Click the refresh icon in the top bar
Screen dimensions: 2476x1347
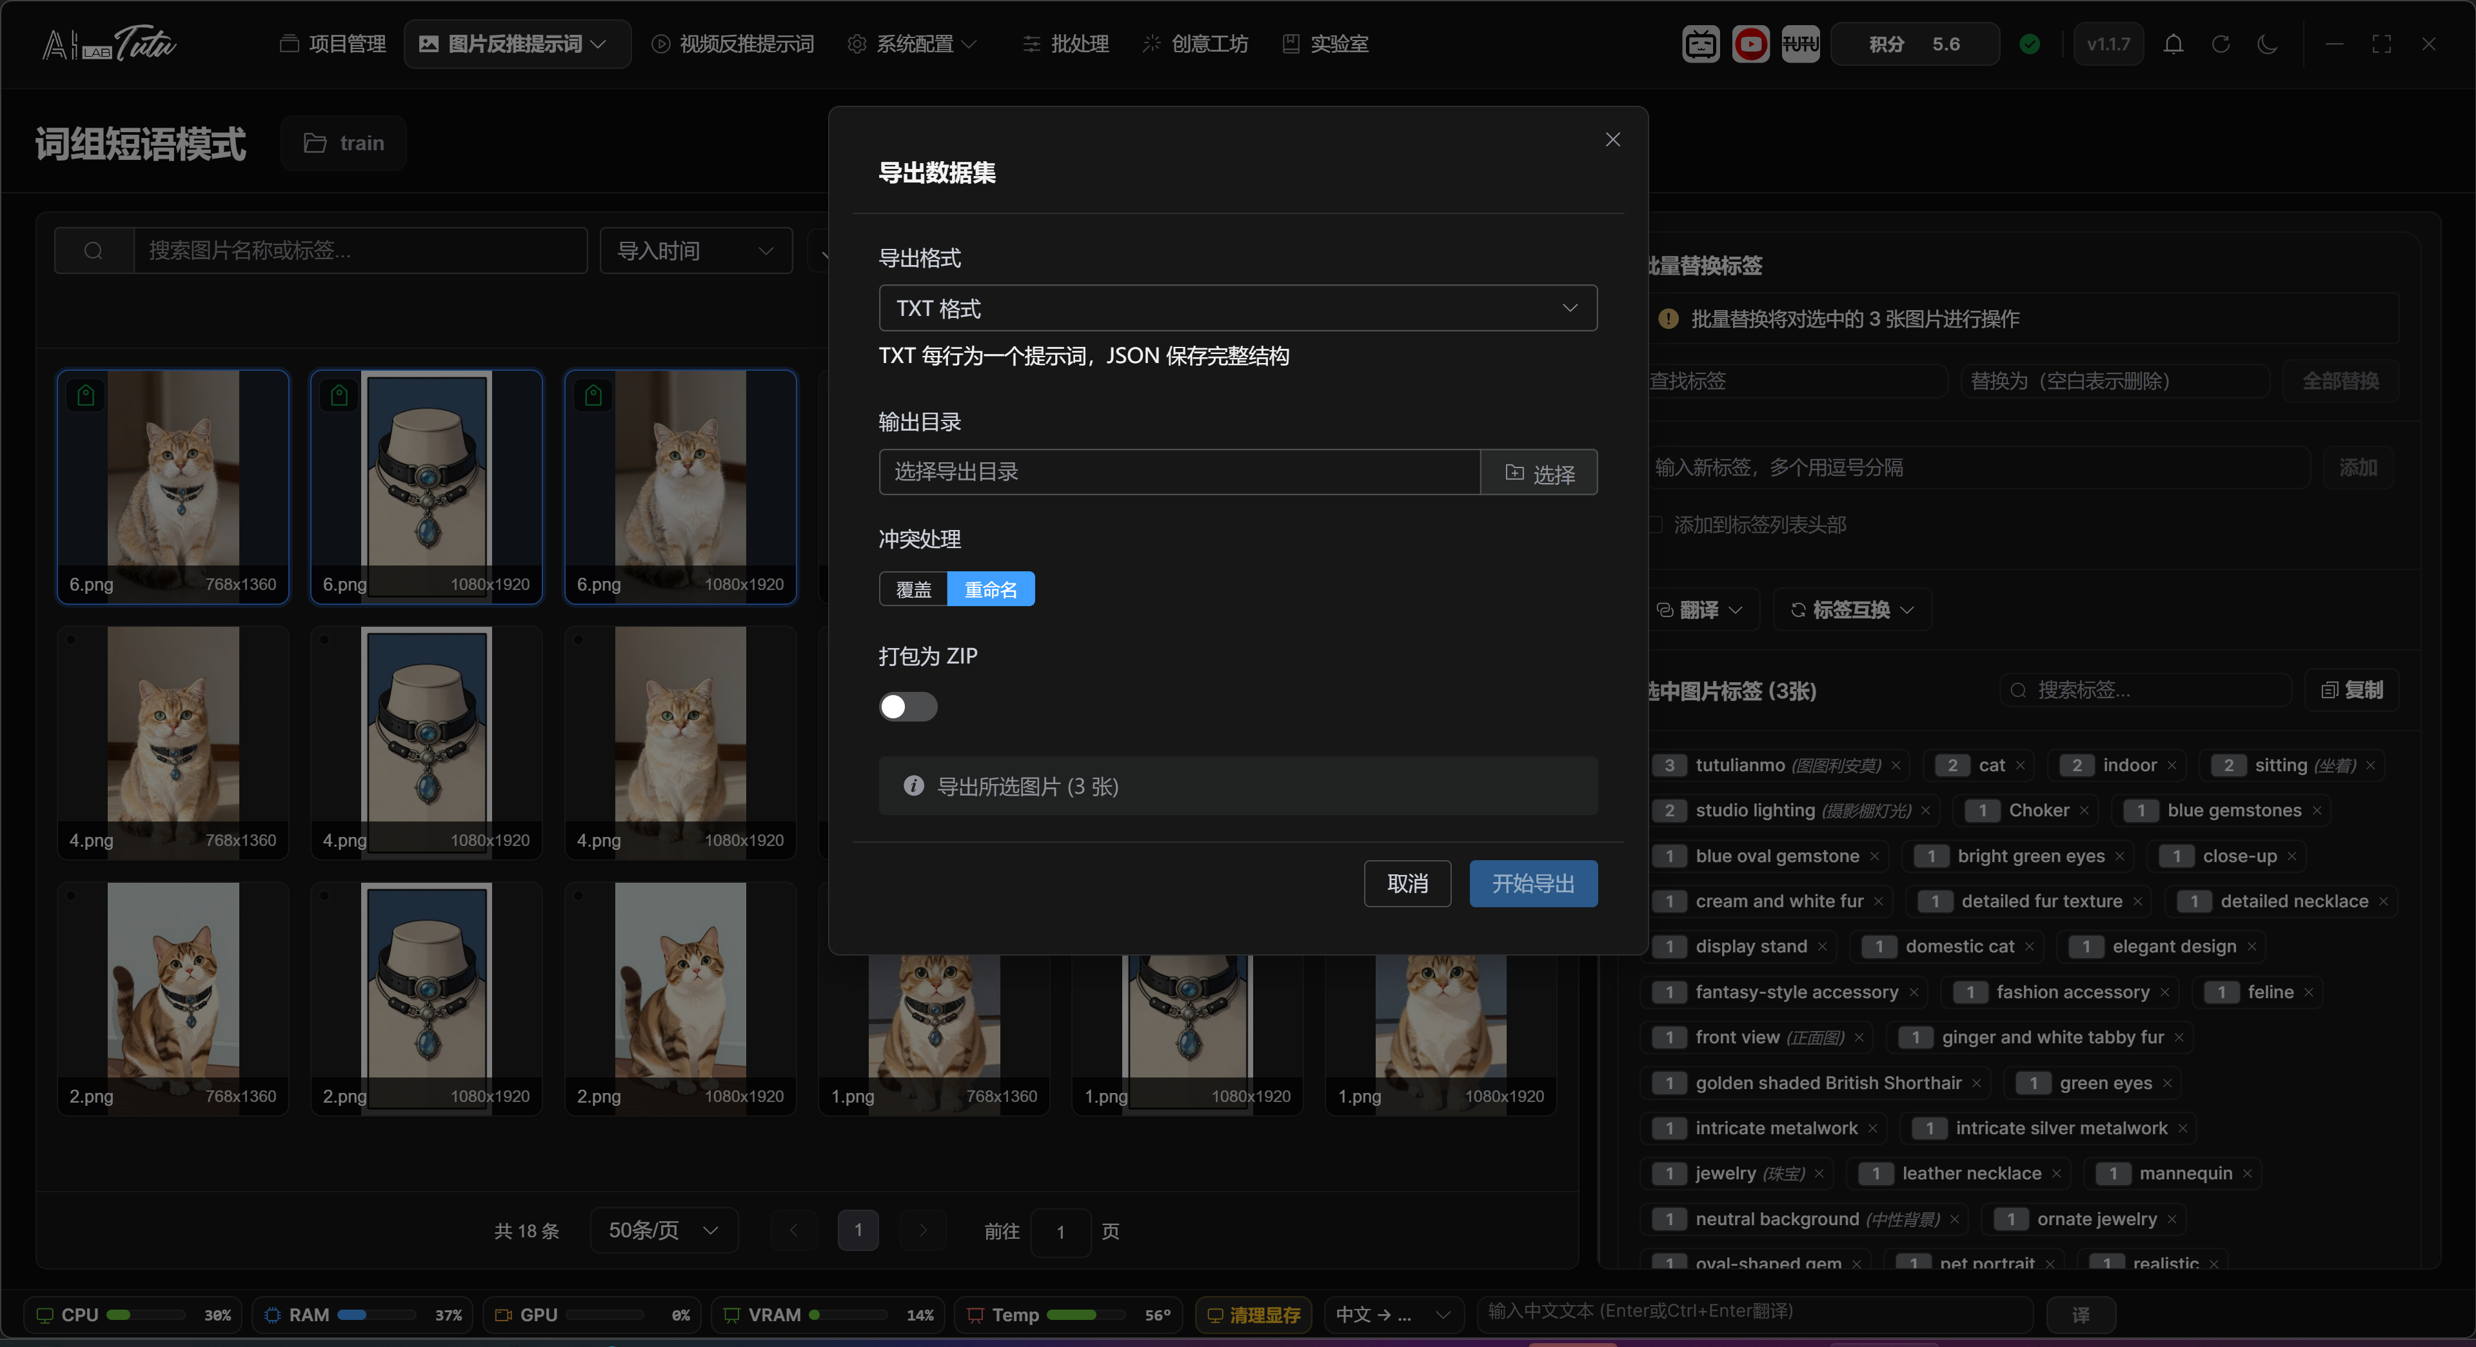tap(2221, 44)
